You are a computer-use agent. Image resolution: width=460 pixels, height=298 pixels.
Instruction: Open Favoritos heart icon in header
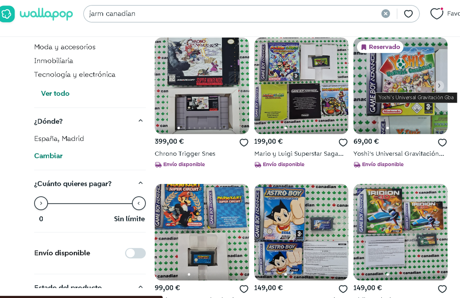click(x=437, y=14)
